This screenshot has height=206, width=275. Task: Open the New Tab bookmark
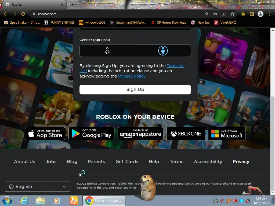pos(200,23)
